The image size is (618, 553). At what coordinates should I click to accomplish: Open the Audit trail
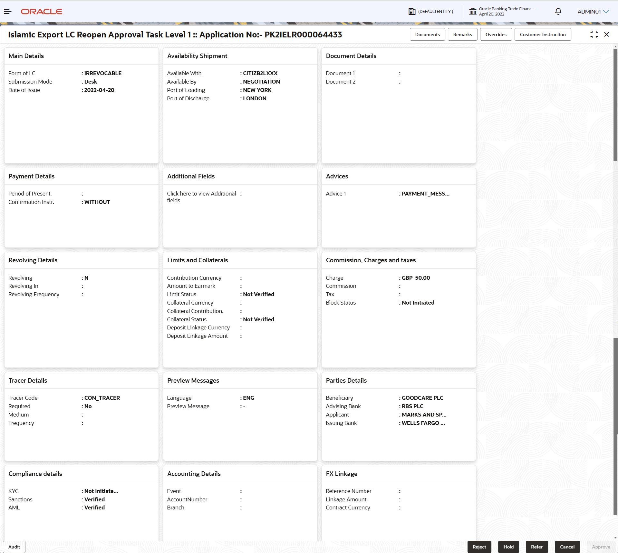(14, 547)
